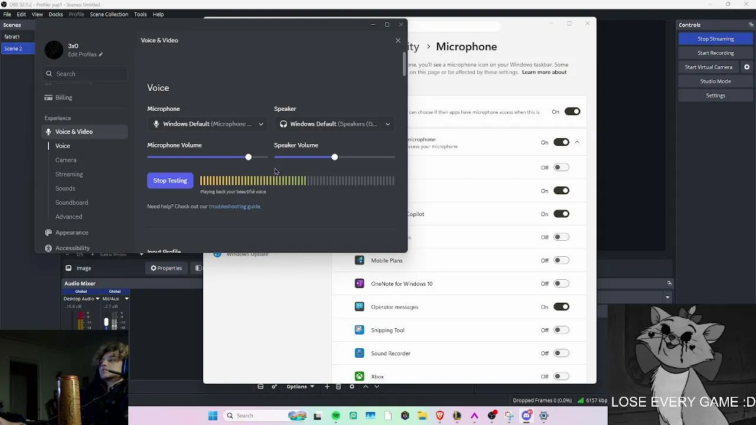Click the OneNote for Windows 10 app icon
The image size is (756, 425).
(x=359, y=283)
